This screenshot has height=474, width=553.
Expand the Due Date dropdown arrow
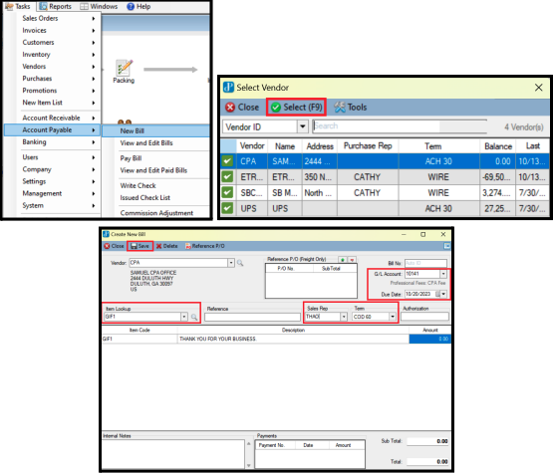[x=443, y=294]
